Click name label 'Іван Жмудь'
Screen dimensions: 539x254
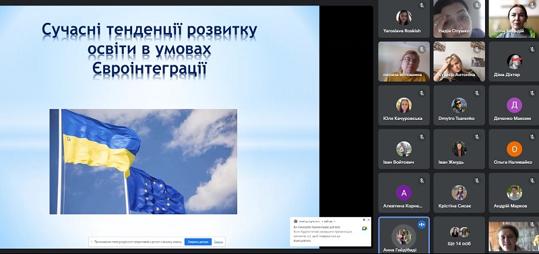click(x=451, y=162)
